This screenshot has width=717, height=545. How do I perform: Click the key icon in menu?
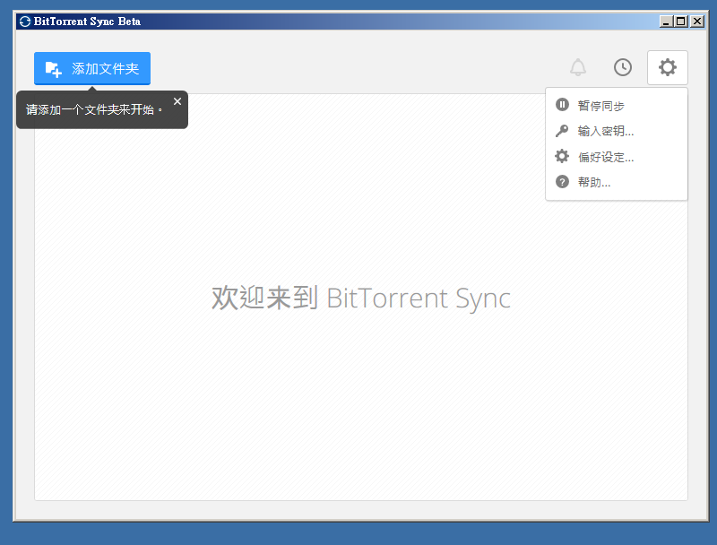click(562, 131)
